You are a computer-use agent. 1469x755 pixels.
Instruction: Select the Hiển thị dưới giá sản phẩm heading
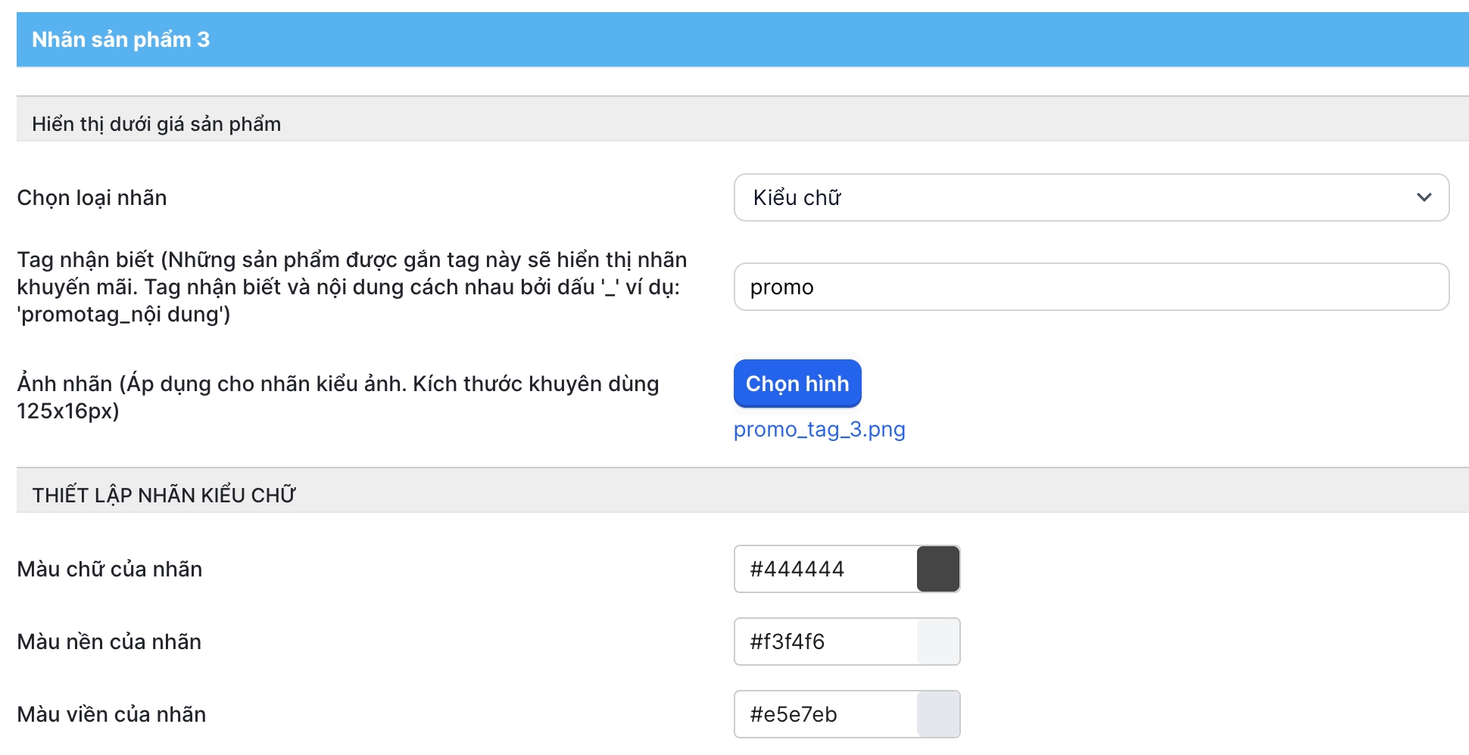point(156,124)
